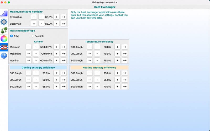The image size is (210, 131).
Task: Click the Minimum airflow 500.0m³/h value
Action: click(x=46, y=47)
